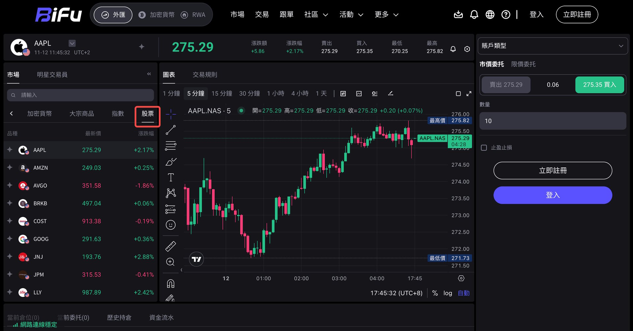Select the pattern drawing tool

click(x=171, y=193)
